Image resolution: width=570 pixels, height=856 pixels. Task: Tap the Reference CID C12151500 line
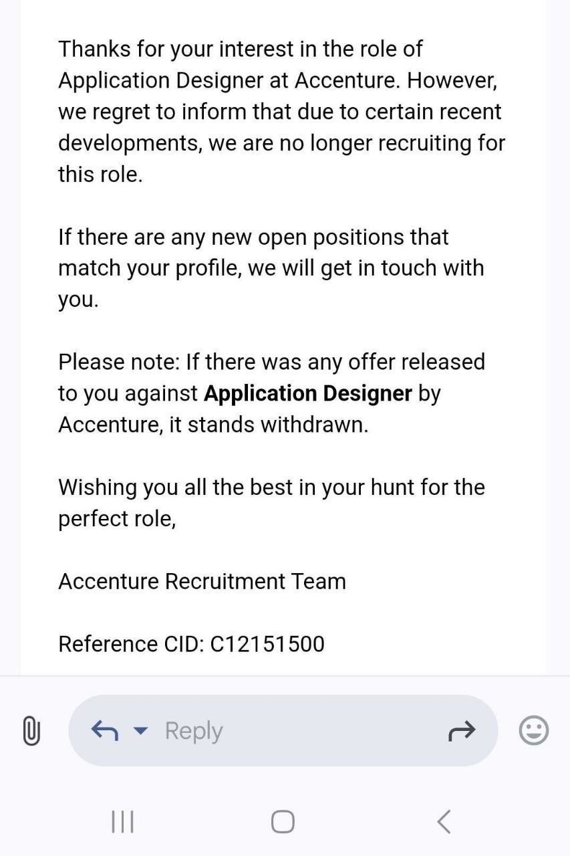[191, 644]
